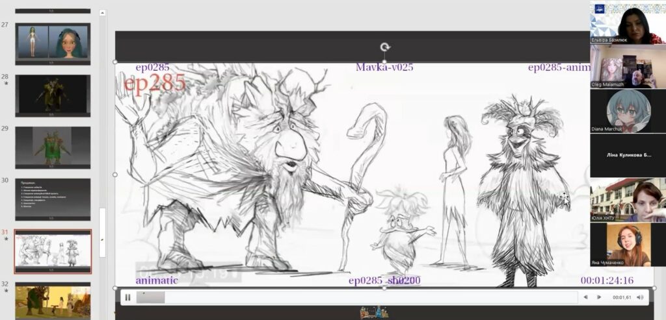Click slide number 27 label
Screen dimensions: 666x320
(x=5, y=25)
